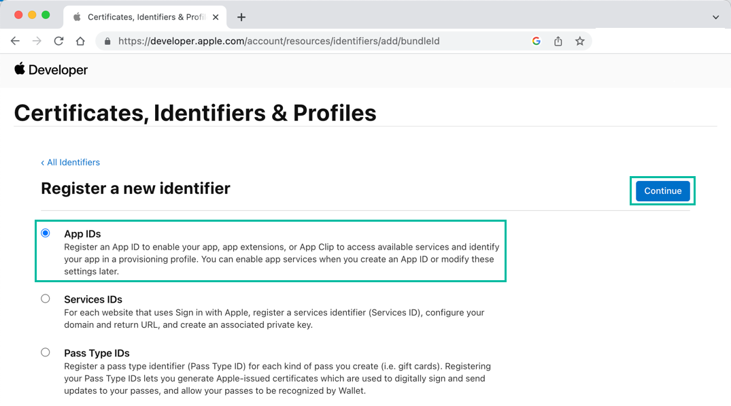Go to the browser home icon
The width and height of the screenshot is (731, 406).
click(x=80, y=41)
